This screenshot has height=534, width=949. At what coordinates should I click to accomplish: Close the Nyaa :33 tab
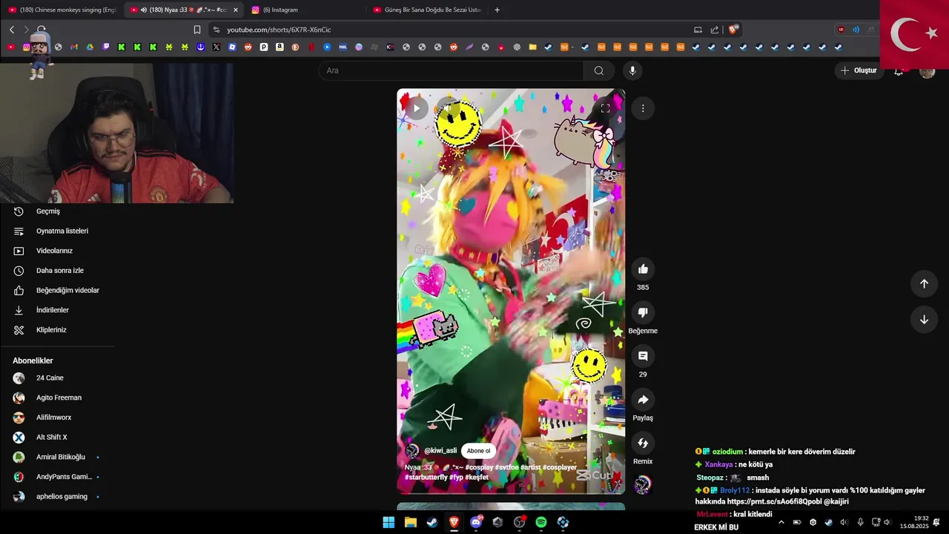[x=236, y=10]
